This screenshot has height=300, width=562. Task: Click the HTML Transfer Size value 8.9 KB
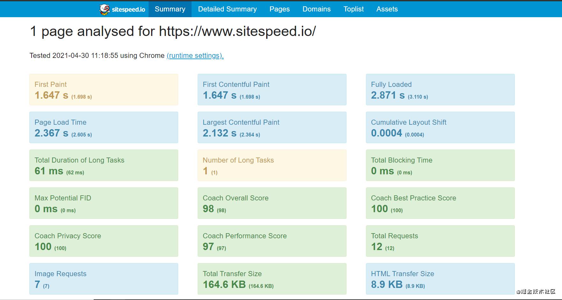[387, 284]
